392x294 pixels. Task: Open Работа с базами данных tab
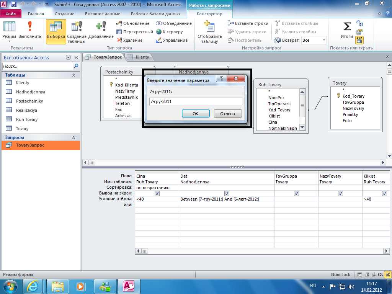pyautogui.click(x=155, y=14)
